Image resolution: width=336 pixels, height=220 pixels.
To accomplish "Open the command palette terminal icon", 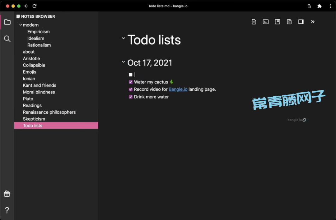I will click(x=266, y=22).
